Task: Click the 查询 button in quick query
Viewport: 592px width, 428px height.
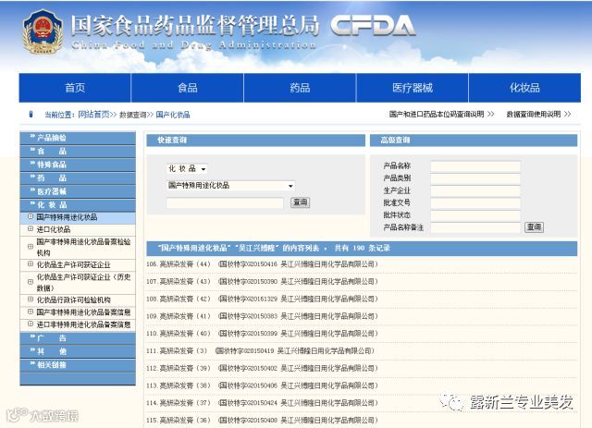Action: point(300,202)
